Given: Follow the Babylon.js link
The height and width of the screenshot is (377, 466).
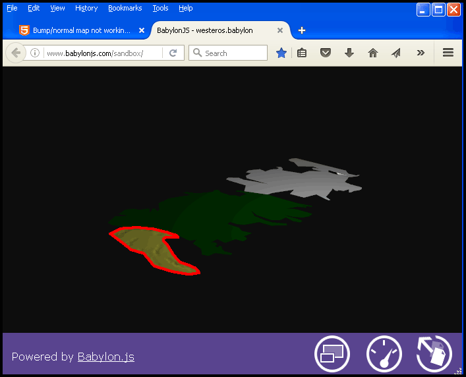Looking at the screenshot, I should (106, 357).
